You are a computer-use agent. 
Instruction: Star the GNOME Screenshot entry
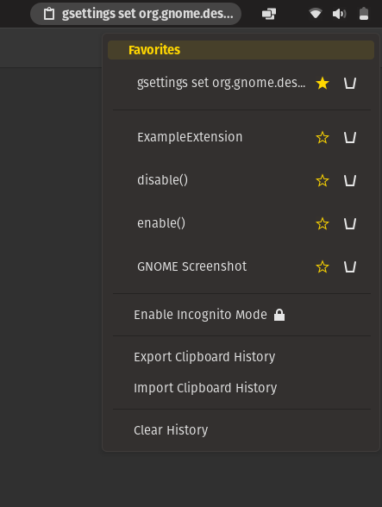pos(323,266)
